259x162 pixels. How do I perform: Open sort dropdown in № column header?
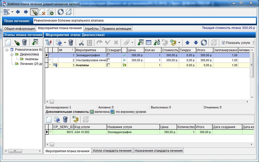(x=73, y=50)
